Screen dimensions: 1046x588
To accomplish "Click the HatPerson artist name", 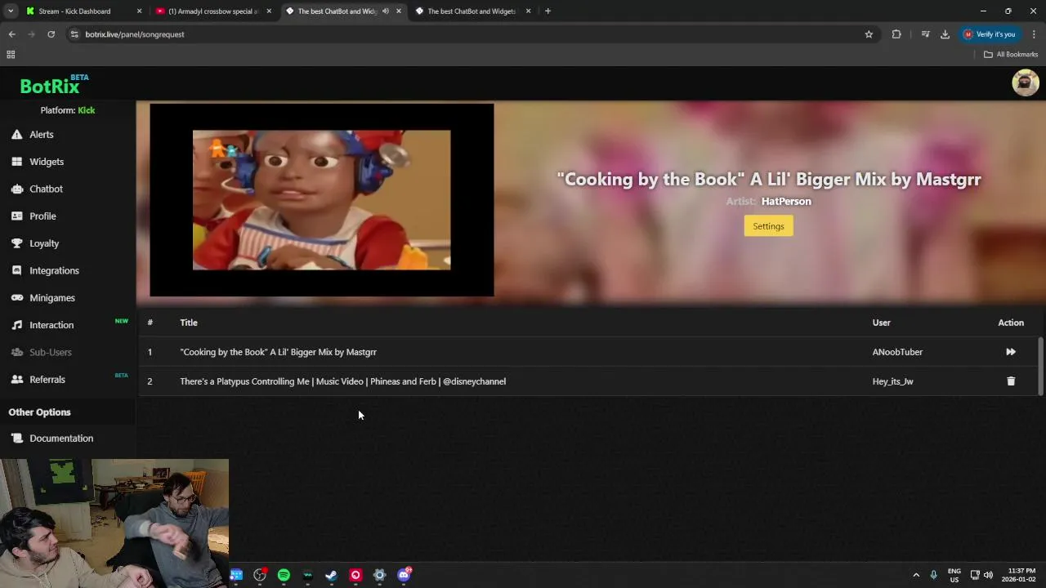I will click(x=786, y=201).
